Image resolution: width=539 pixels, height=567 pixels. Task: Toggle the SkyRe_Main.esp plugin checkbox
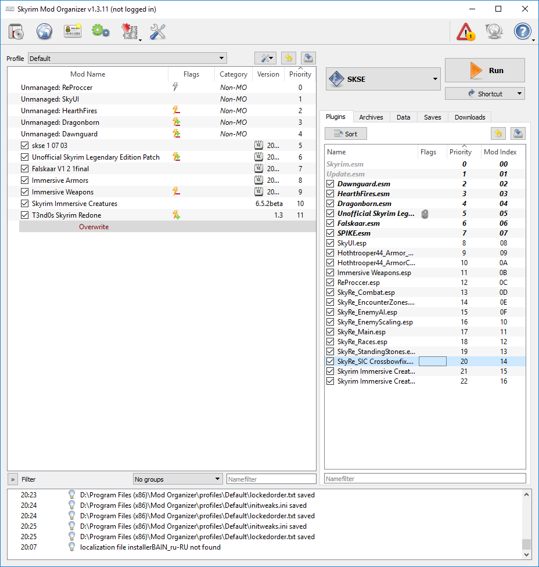330,332
